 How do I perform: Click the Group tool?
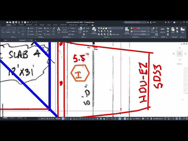[153, 30]
